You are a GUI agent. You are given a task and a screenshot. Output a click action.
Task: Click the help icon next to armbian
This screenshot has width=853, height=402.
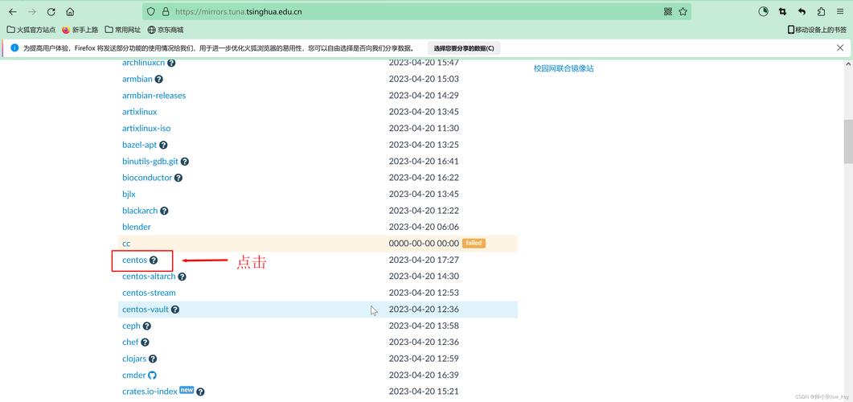[159, 79]
